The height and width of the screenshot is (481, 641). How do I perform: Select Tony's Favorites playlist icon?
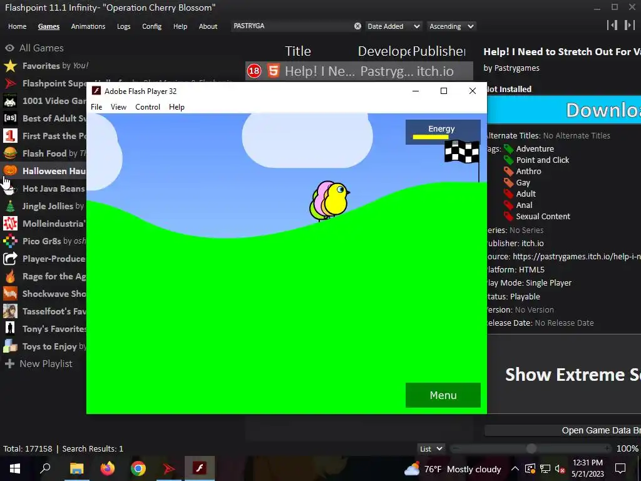(x=10, y=329)
